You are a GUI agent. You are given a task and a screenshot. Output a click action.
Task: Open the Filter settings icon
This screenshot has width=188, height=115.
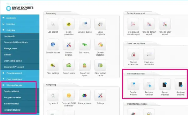(53, 65)
